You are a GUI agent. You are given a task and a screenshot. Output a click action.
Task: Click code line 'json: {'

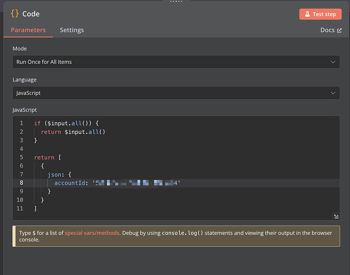tap(59, 174)
